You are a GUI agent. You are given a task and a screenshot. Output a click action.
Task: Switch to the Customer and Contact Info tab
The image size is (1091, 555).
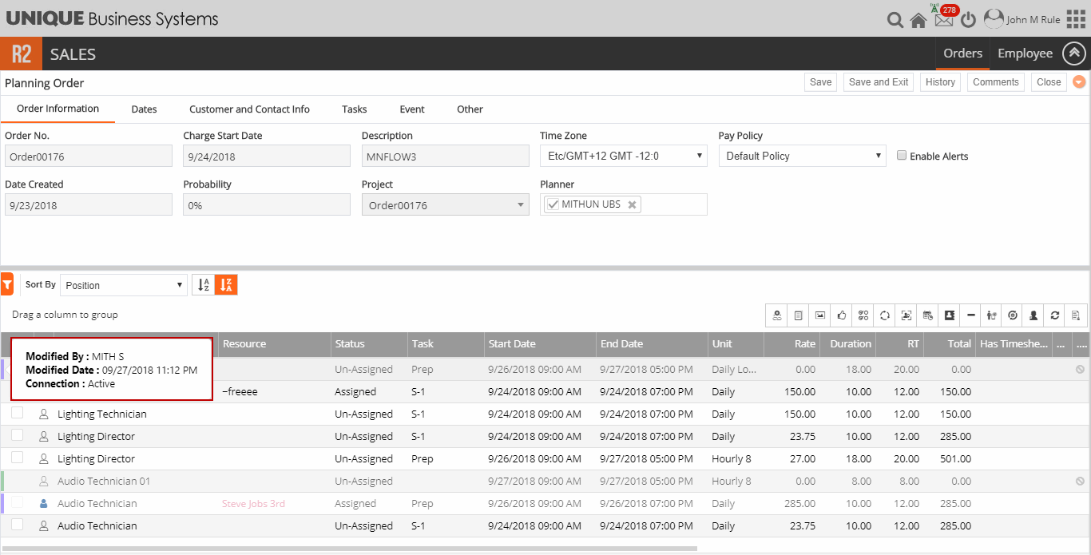point(249,109)
